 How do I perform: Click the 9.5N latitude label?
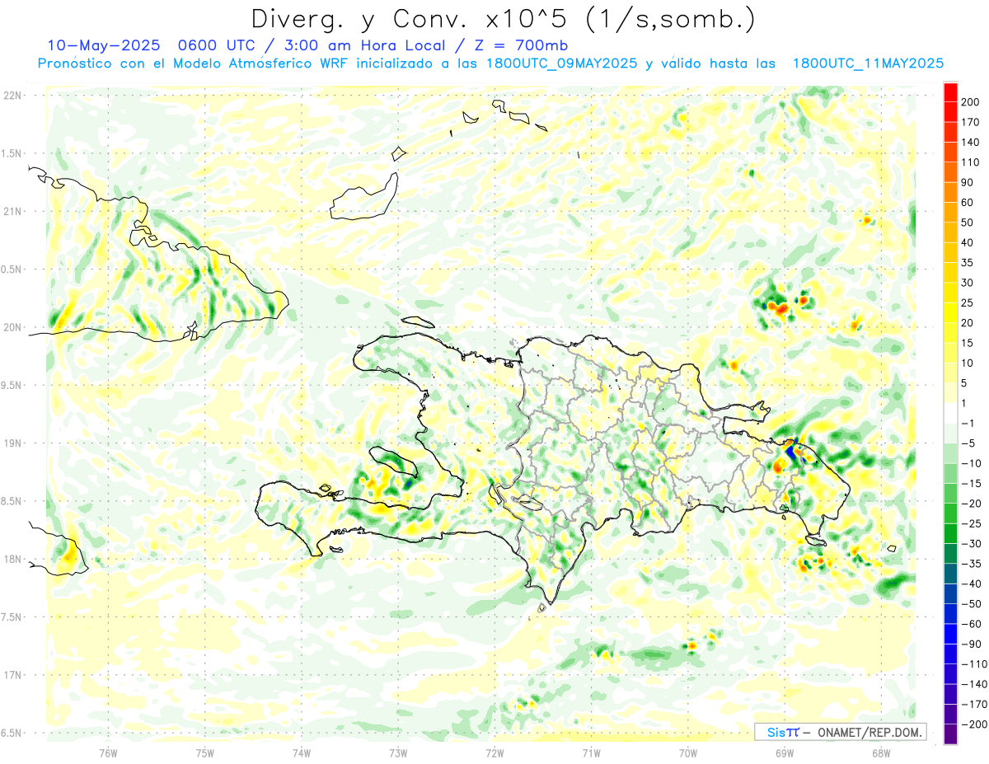[x=12, y=386]
